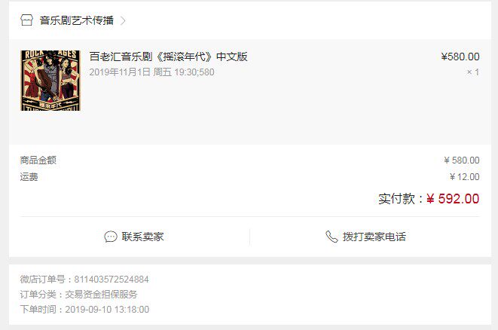Image resolution: width=498 pixels, height=330 pixels.
Task: Click the order number 811403572524884
Action: click(x=112, y=280)
